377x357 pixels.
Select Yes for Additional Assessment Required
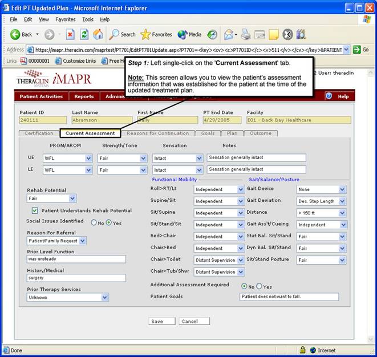coord(258,286)
